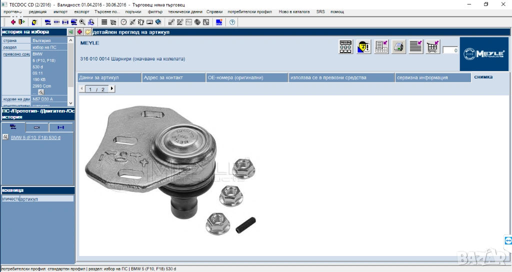
Task: Click magnifier icon under vehicle details list
Action: (40, 92)
